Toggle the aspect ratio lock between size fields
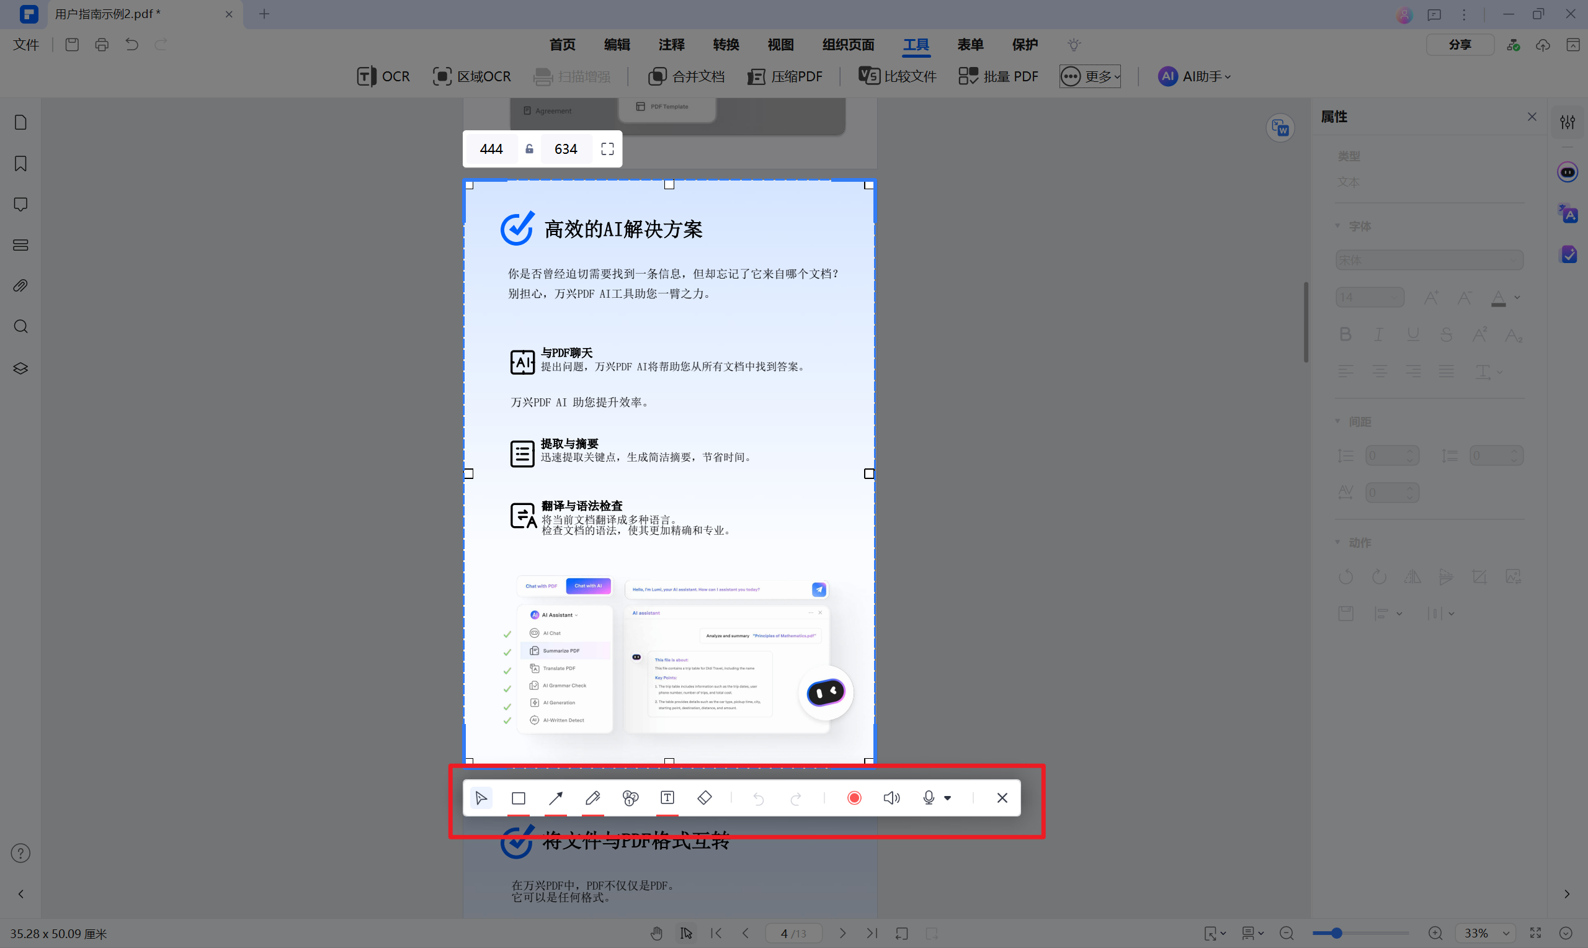This screenshot has height=948, width=1588. (x=529, y=148)
